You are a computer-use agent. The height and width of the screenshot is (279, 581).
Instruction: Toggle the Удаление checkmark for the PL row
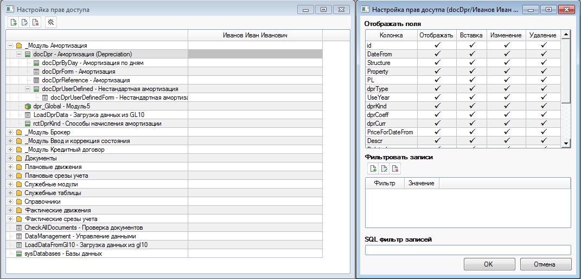coord(543,80)
